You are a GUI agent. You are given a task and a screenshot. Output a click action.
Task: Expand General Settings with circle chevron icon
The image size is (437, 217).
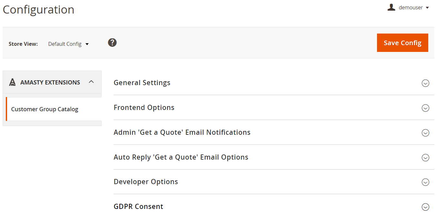[425, 83]
